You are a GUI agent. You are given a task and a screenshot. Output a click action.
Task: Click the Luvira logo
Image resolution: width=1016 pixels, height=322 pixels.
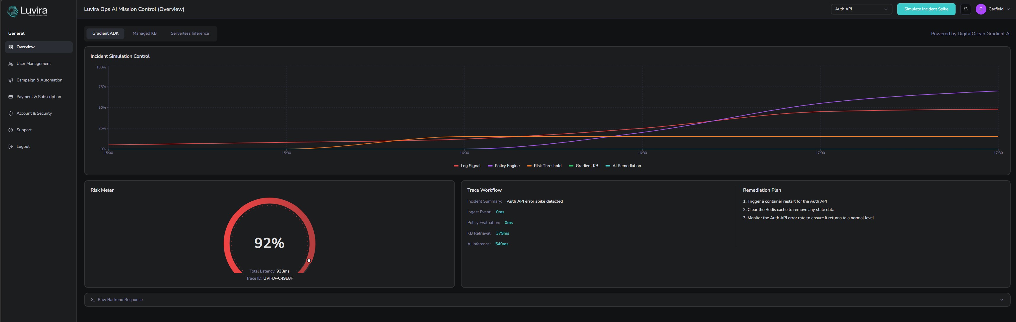[27, 11]
